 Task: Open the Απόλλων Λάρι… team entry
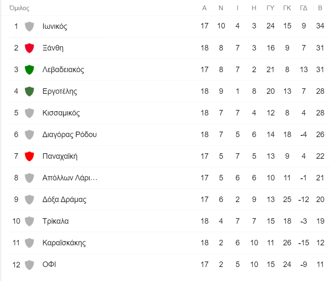[x=70, y=178]
